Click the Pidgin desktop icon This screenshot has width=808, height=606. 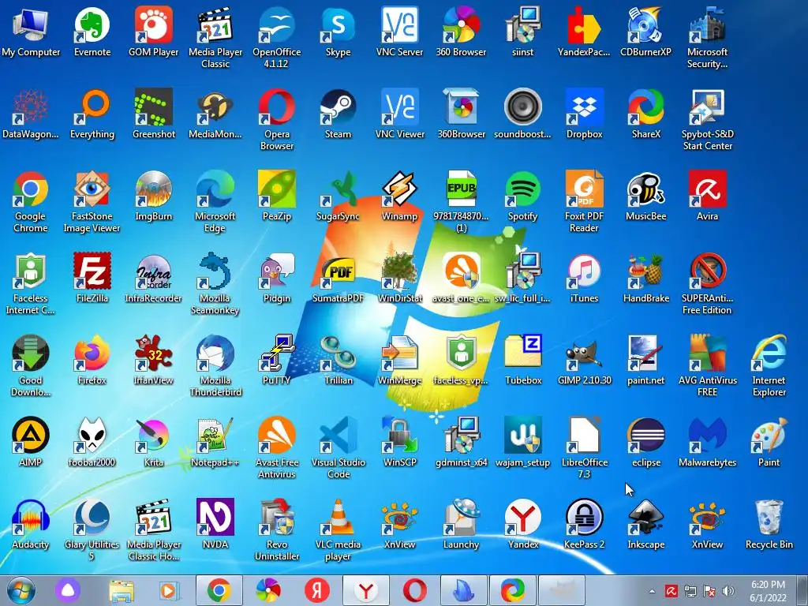tap(277, 278)
